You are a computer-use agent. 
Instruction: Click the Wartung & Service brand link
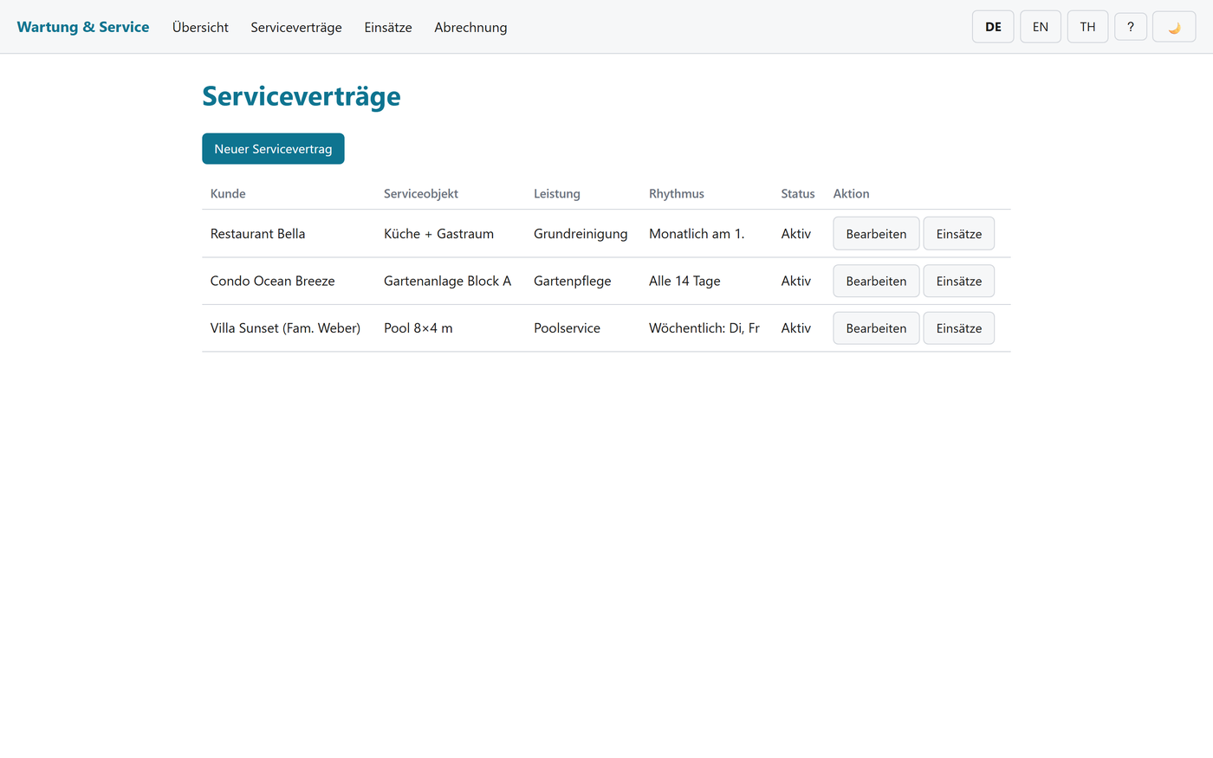[x=83, y=27]
